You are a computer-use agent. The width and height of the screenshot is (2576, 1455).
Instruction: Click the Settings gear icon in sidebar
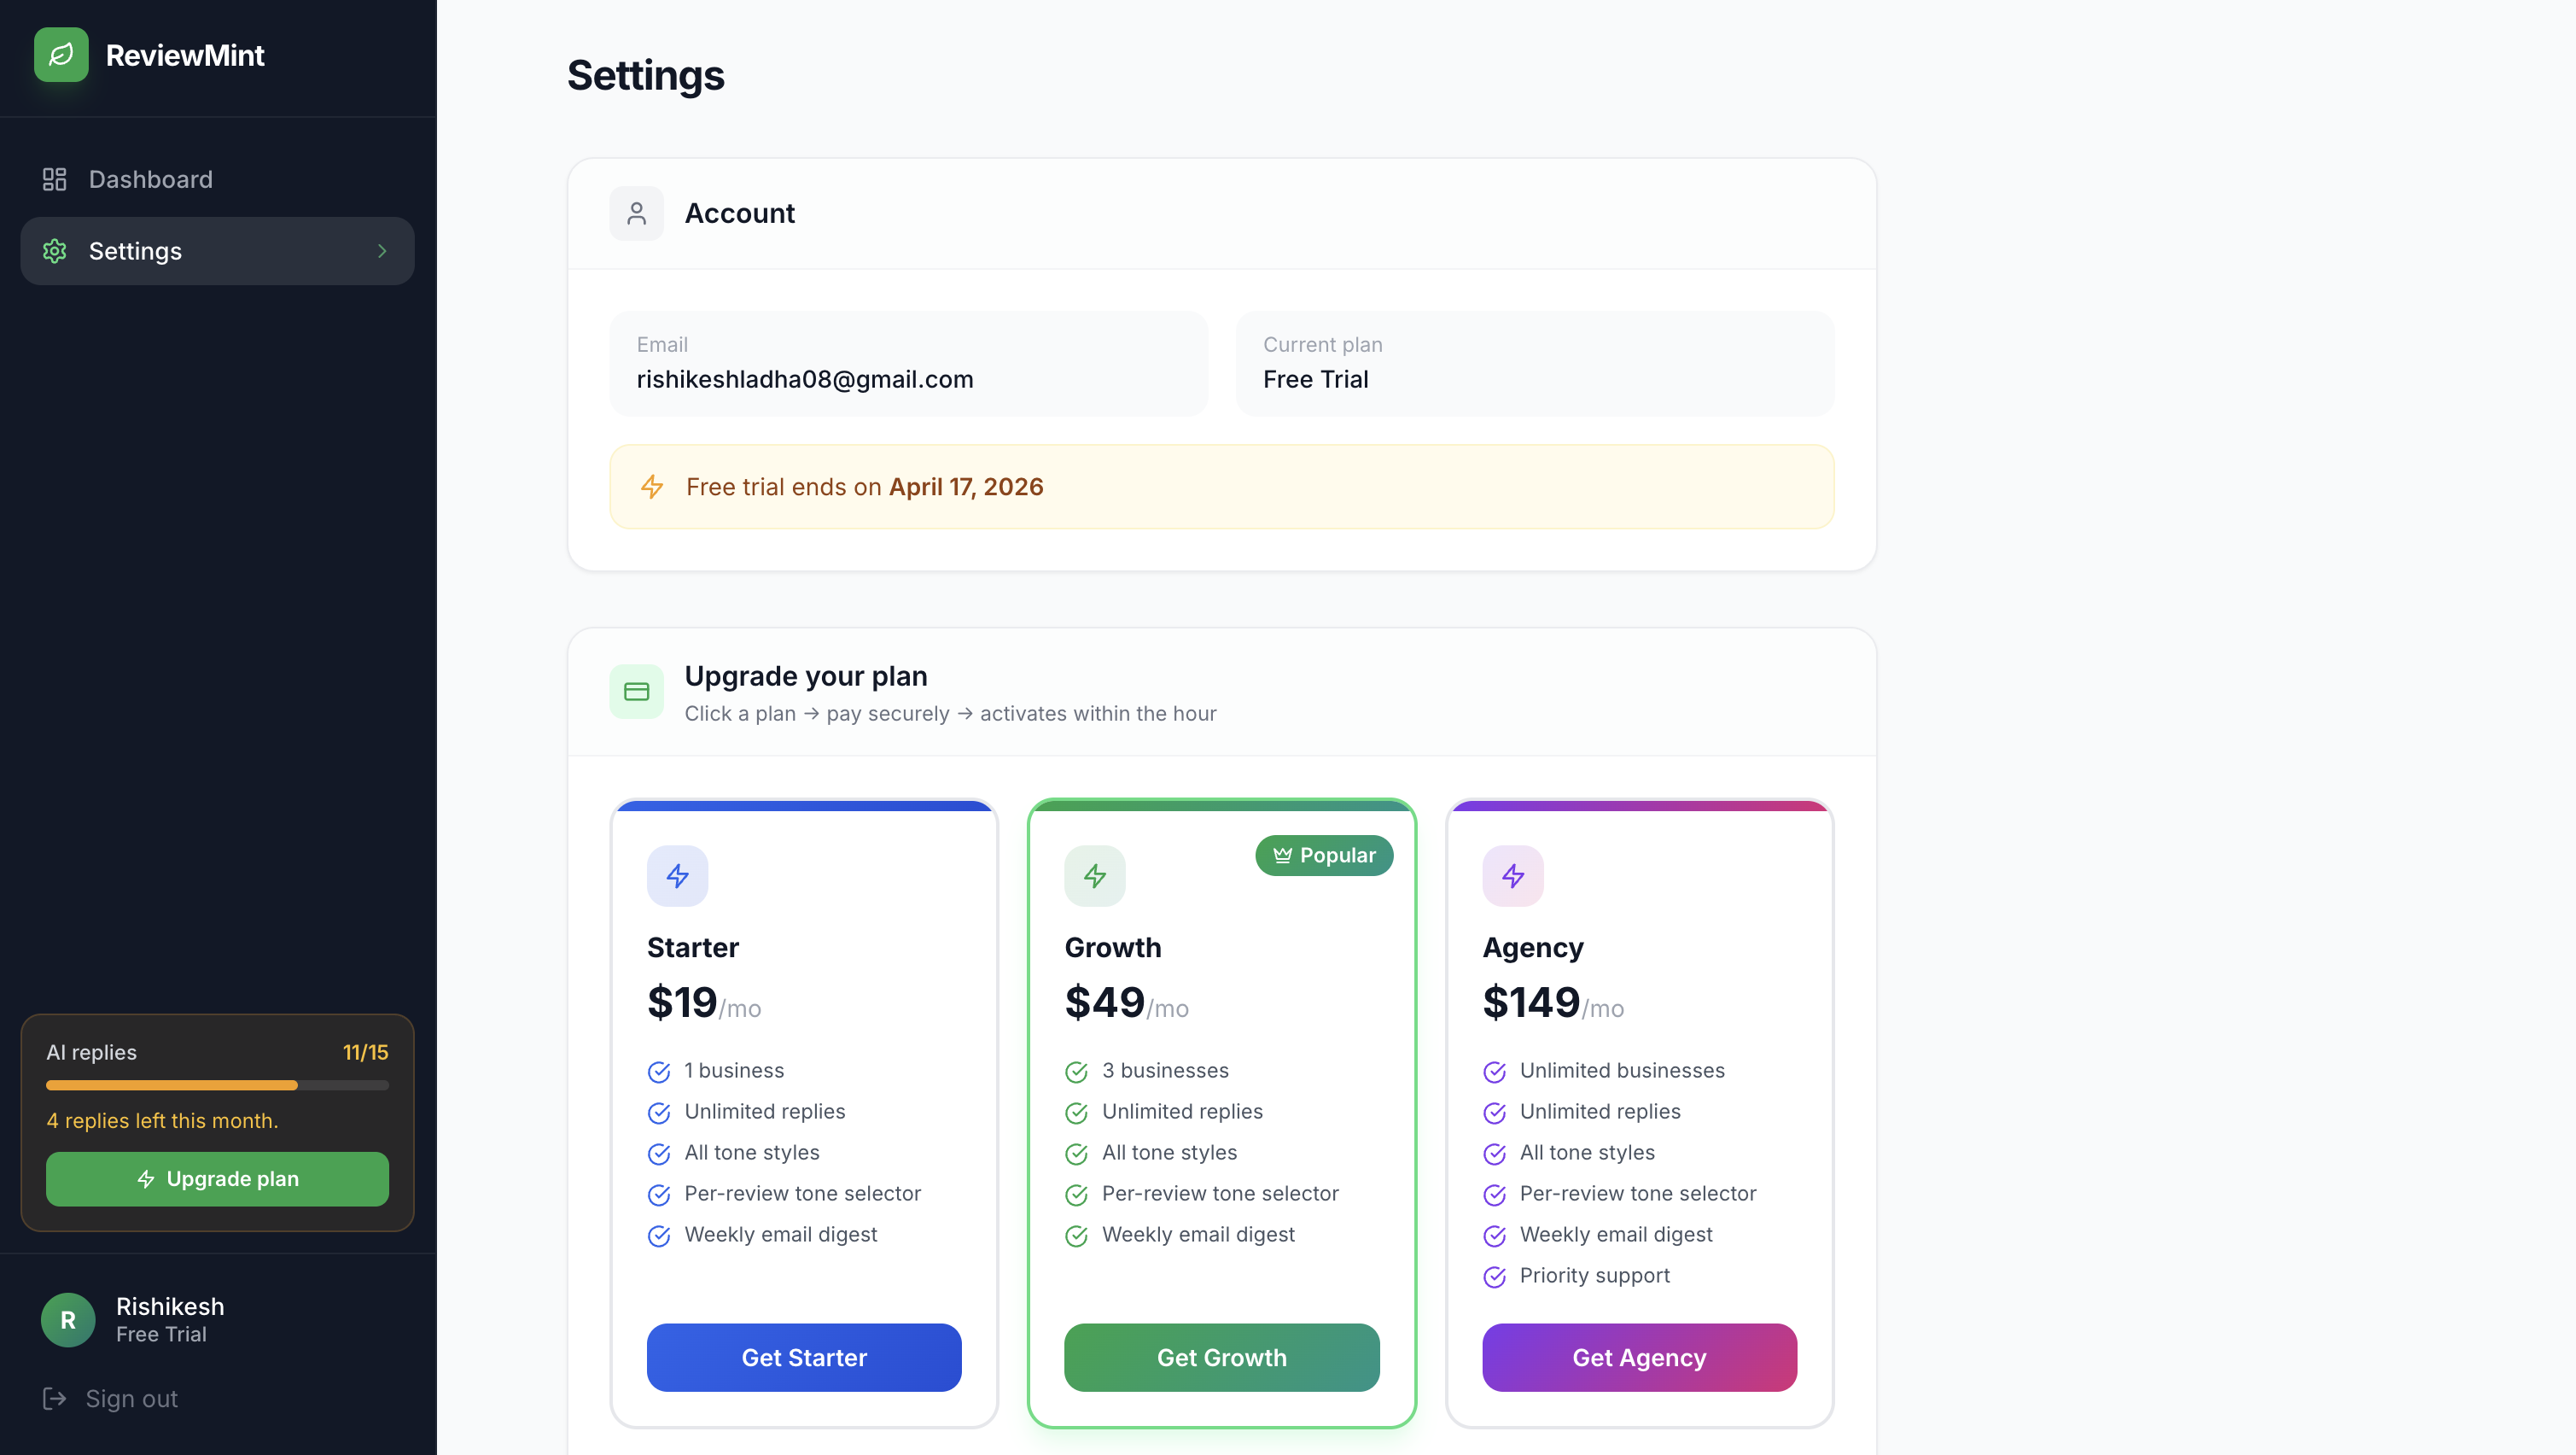point(54,251)
